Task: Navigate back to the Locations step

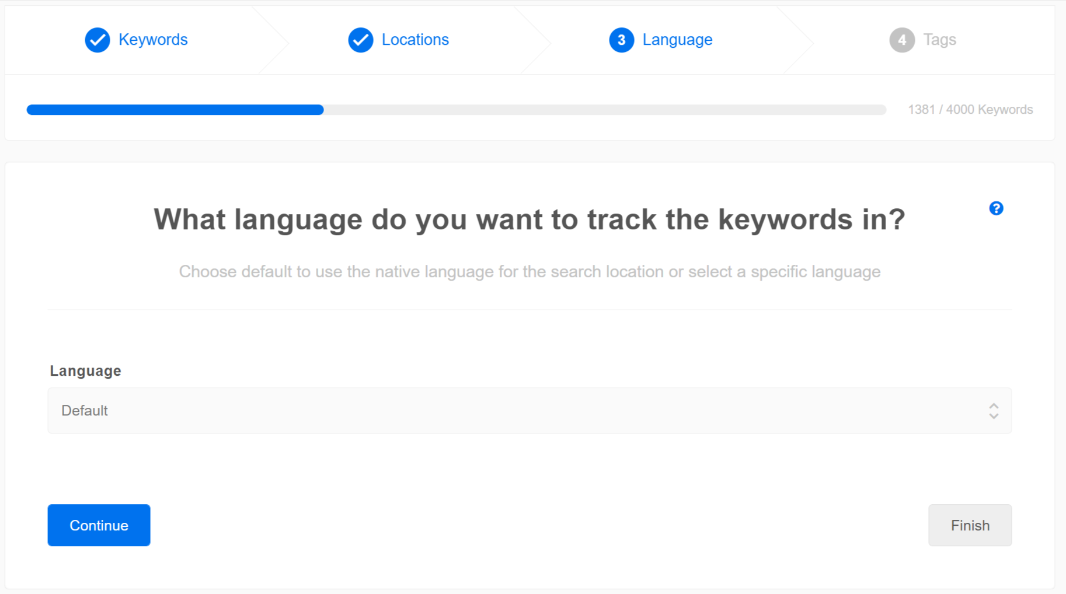Action: [x=415, y=40]
